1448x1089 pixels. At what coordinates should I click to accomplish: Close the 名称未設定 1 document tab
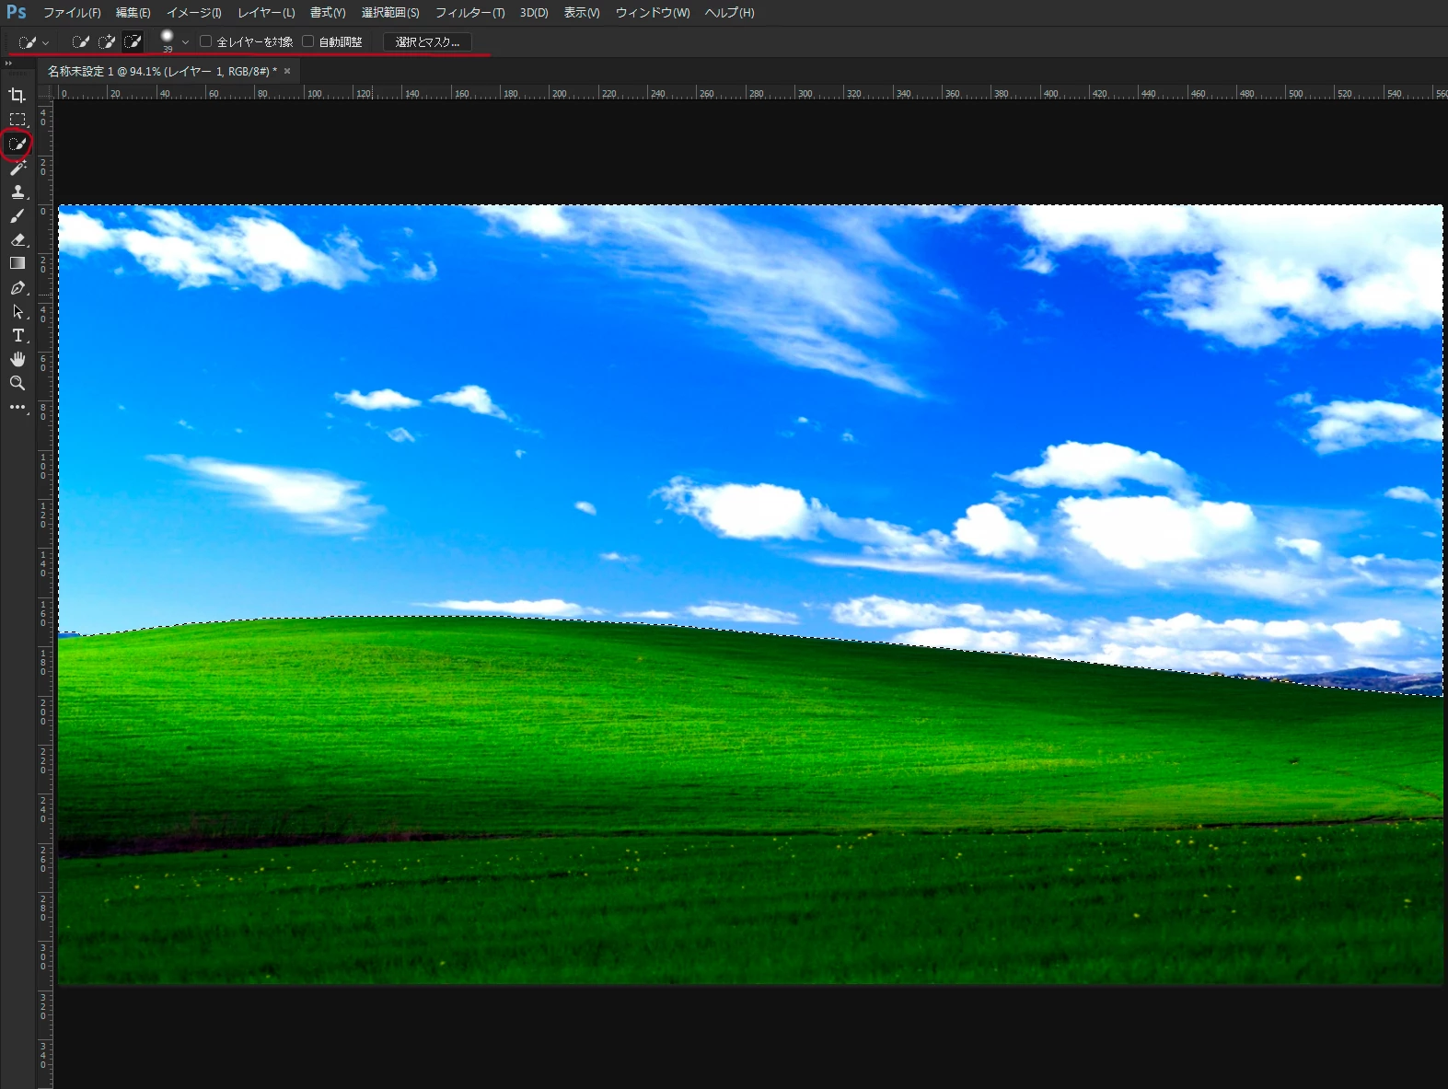tap(287, 71)
